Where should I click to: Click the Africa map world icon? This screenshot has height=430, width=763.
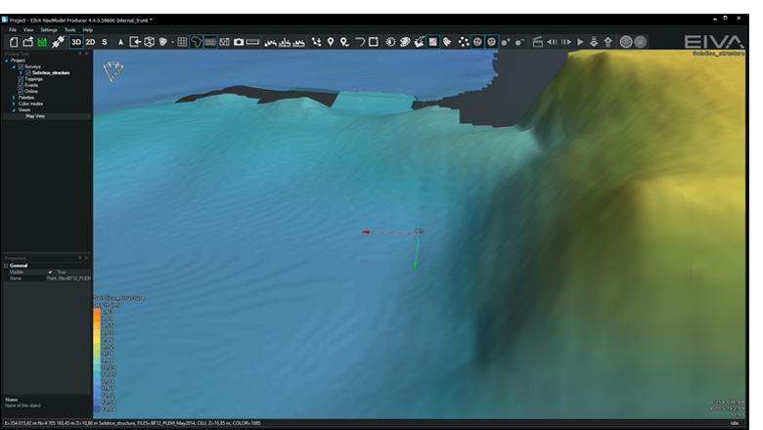click(x=196, y=42)
